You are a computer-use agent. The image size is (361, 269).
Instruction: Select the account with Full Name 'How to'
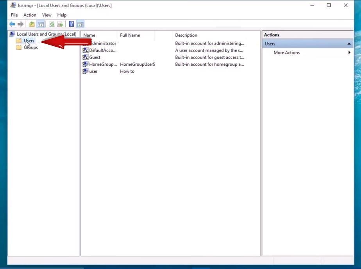tap(93, 71)
